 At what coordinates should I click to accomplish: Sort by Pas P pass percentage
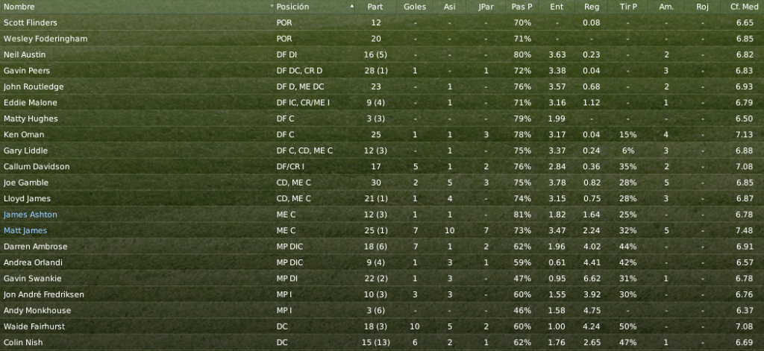pos(522,7)
